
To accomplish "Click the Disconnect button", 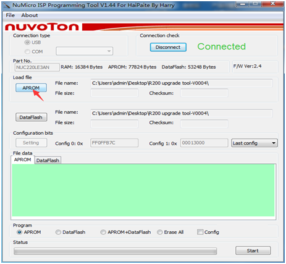I will 168,47.
